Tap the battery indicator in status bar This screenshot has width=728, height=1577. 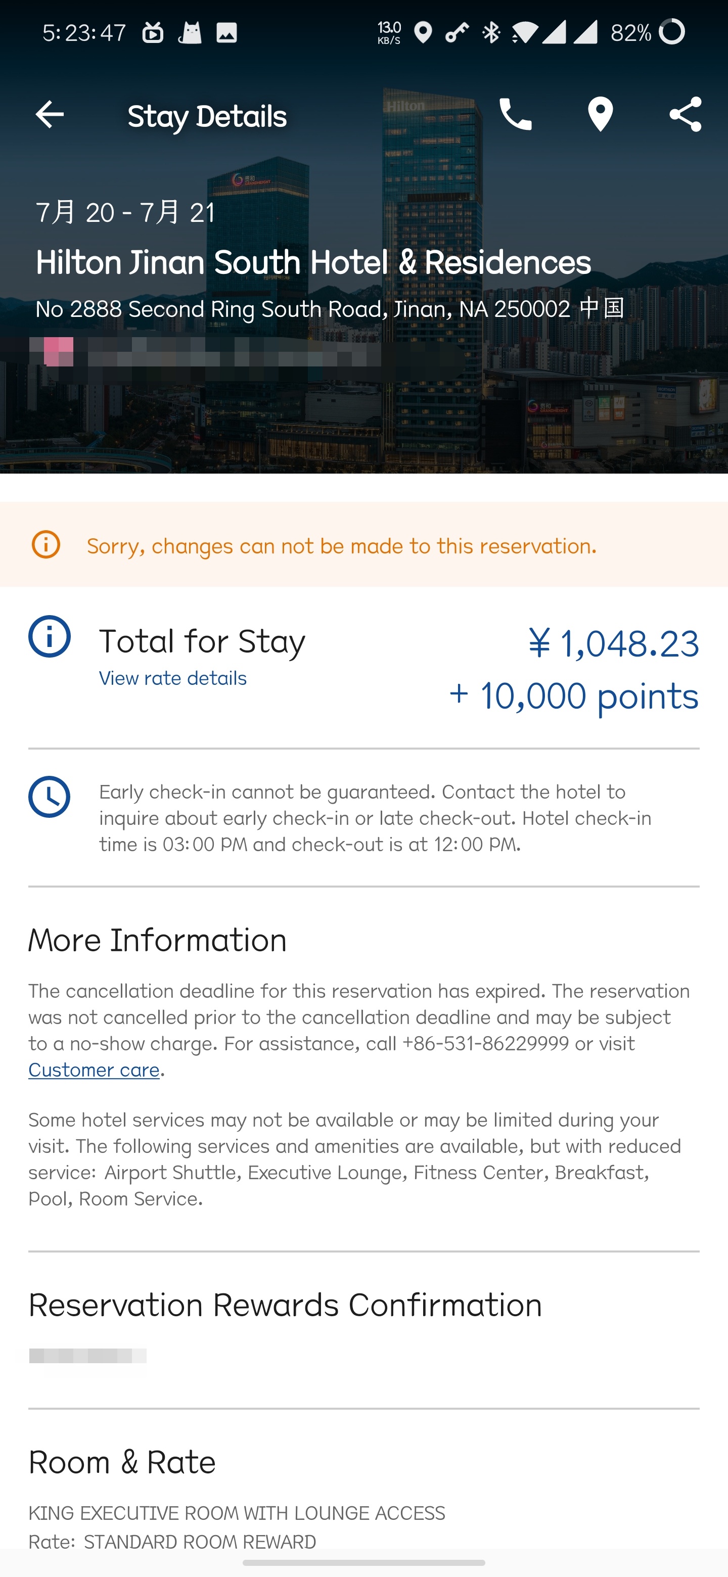pyautogui.click(x=672, y=32)
